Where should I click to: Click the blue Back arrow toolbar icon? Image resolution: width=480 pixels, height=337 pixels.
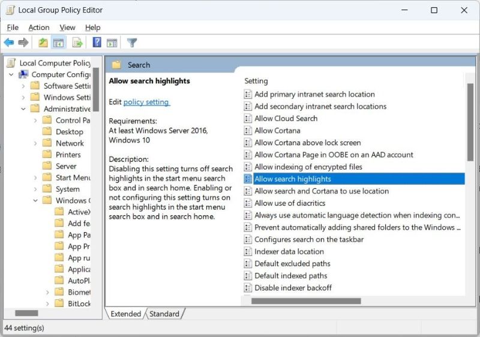point(9,43)
